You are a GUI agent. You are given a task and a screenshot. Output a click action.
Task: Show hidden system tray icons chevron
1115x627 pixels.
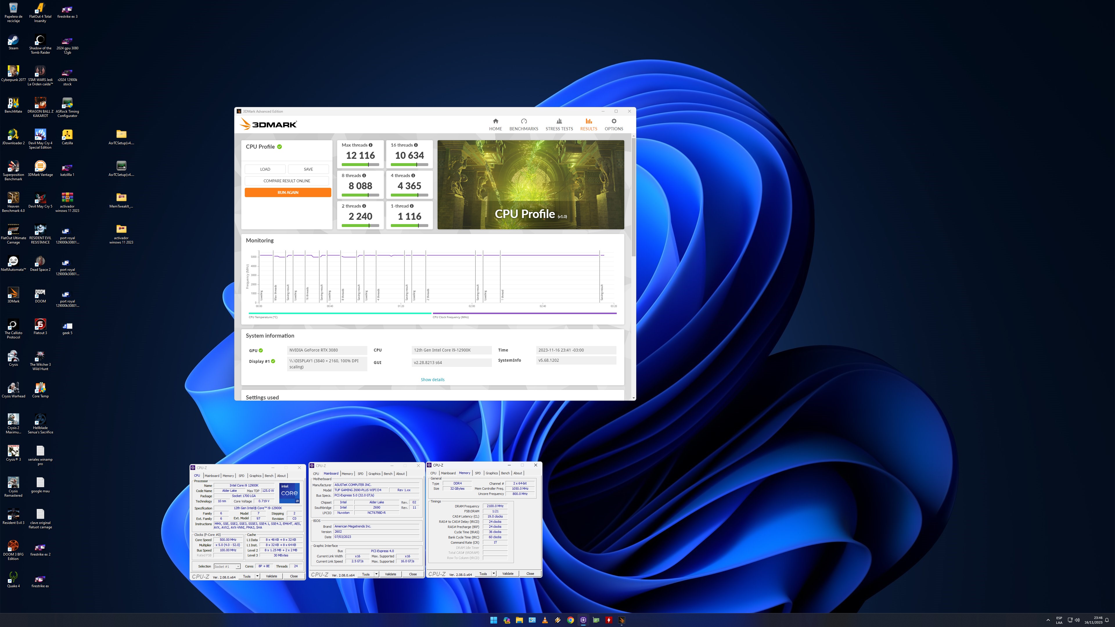pos(1048,620)
